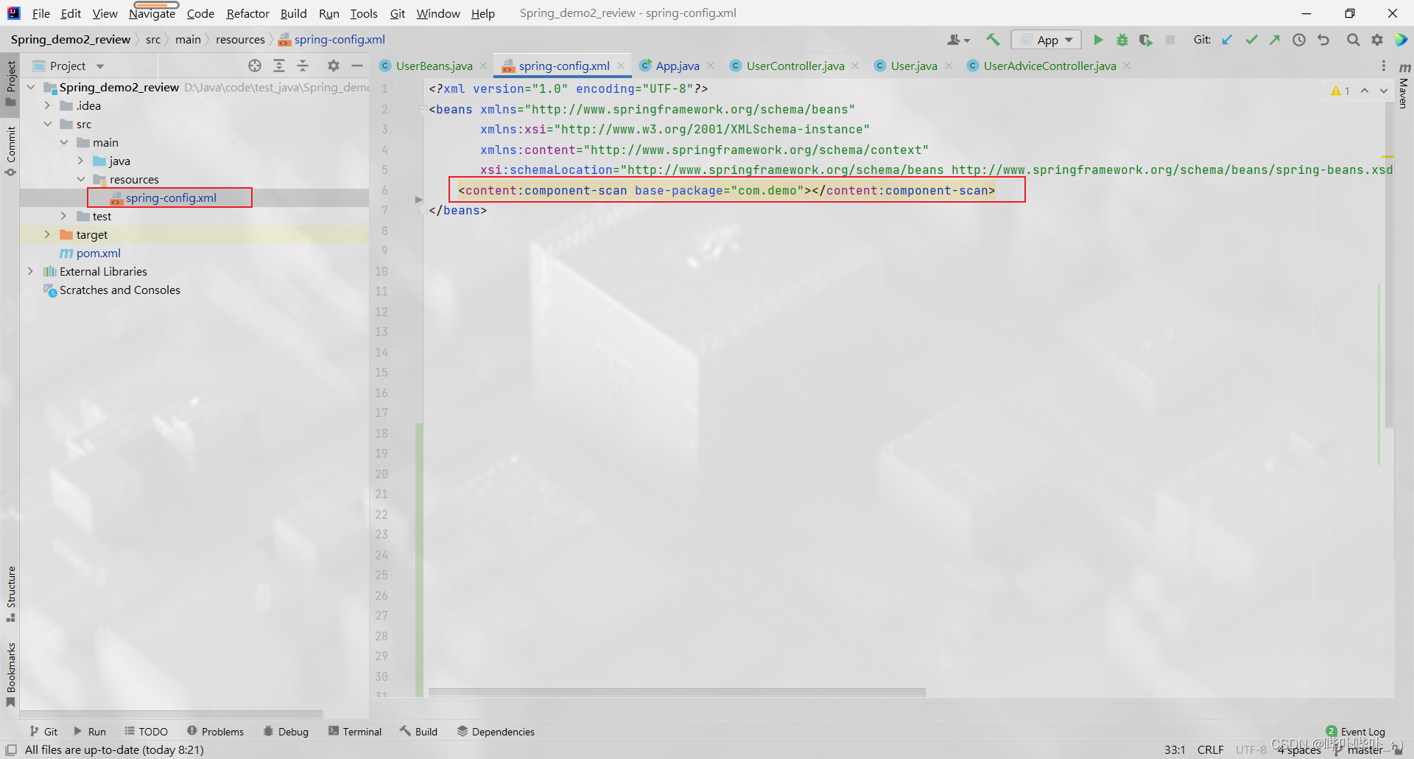The height and width of the screenshot is (759, 1414).
Task: Click the editor vertical scrollbar
Action: click(x=1389, y=265)
